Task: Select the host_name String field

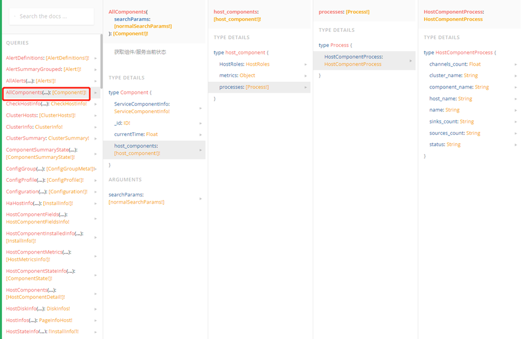Action: (x=451, y=99)
